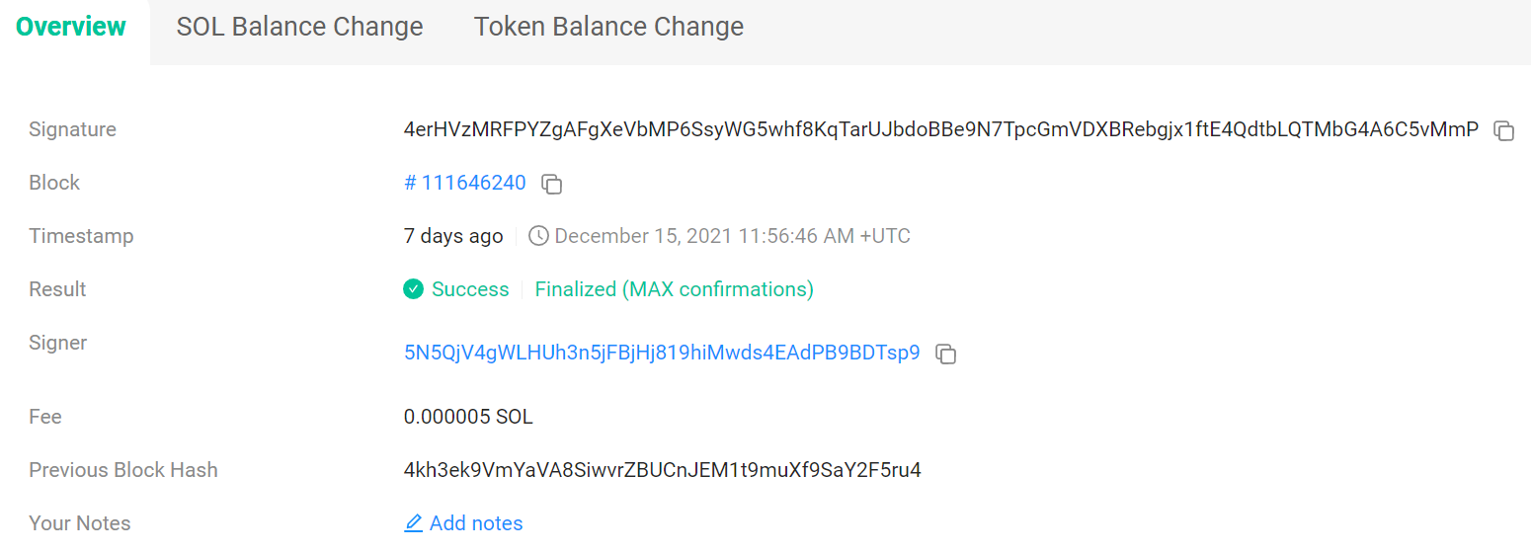Screen dimensions: 1531x553
Task: Click the Your Notes field label
Action: pyautogui.click(x=79, y=523)
